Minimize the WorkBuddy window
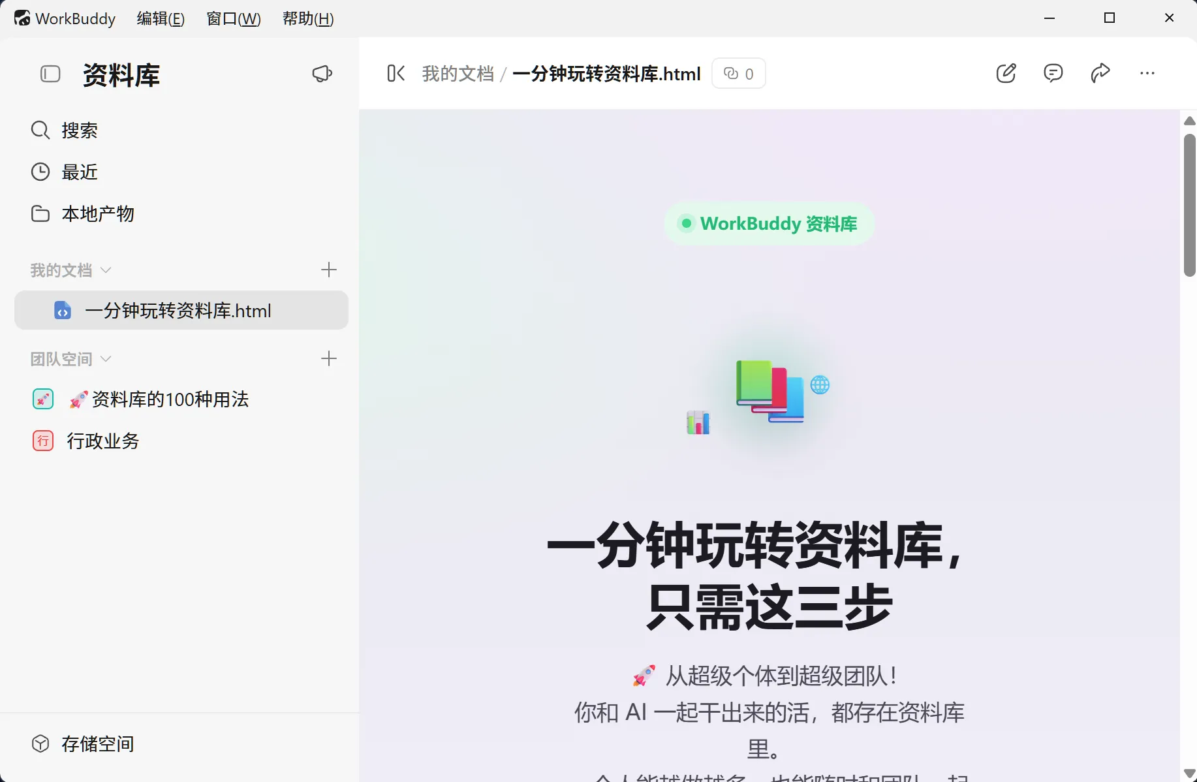This screenshot has width=1197, height=782. pyautogui.click(x=1049, y=18)
